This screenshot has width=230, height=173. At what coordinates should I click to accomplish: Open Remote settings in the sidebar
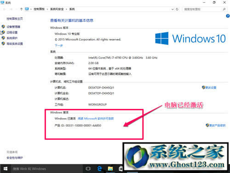pyautogui.click(x=12, y=32)
